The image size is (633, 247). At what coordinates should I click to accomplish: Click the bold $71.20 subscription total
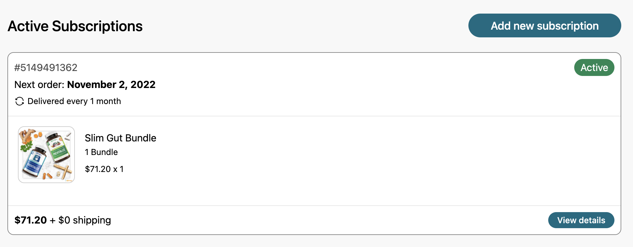(x=31, y=220)
